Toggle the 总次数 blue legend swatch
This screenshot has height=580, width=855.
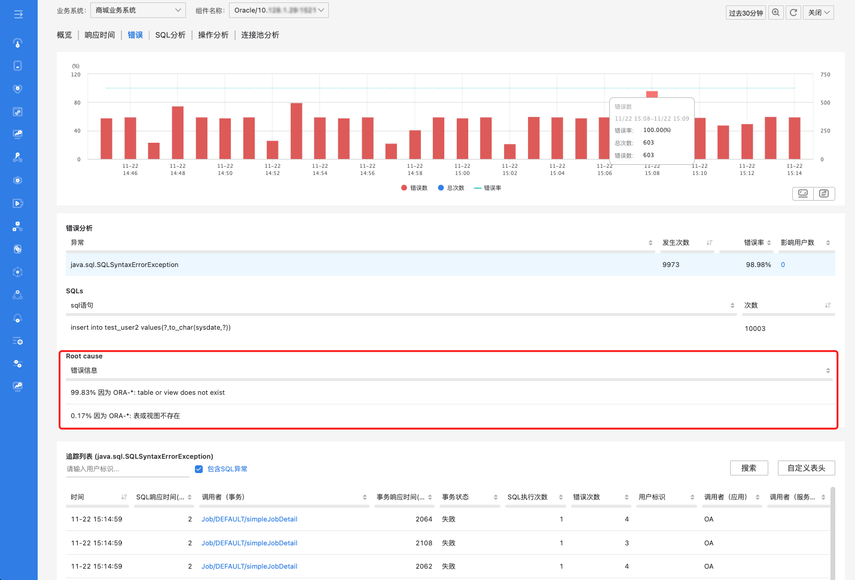click(x=441, y=188)
